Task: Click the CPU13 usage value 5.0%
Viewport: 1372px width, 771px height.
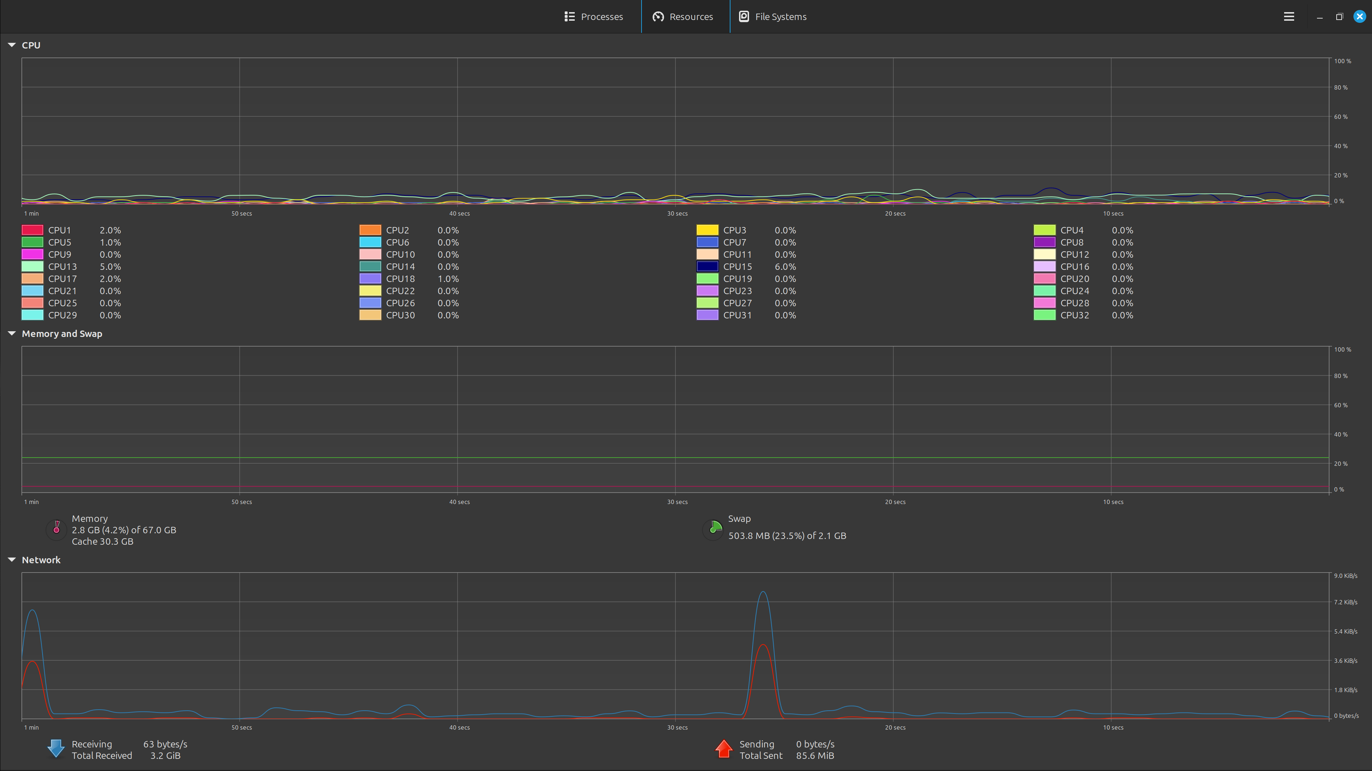Action: pyautogui.click(x=110, y=267)
